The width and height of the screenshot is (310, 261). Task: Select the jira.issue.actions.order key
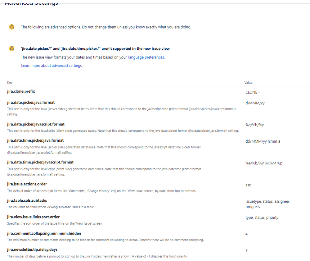click(27, 184)
